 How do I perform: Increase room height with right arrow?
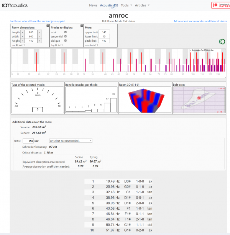click(39, 41)
